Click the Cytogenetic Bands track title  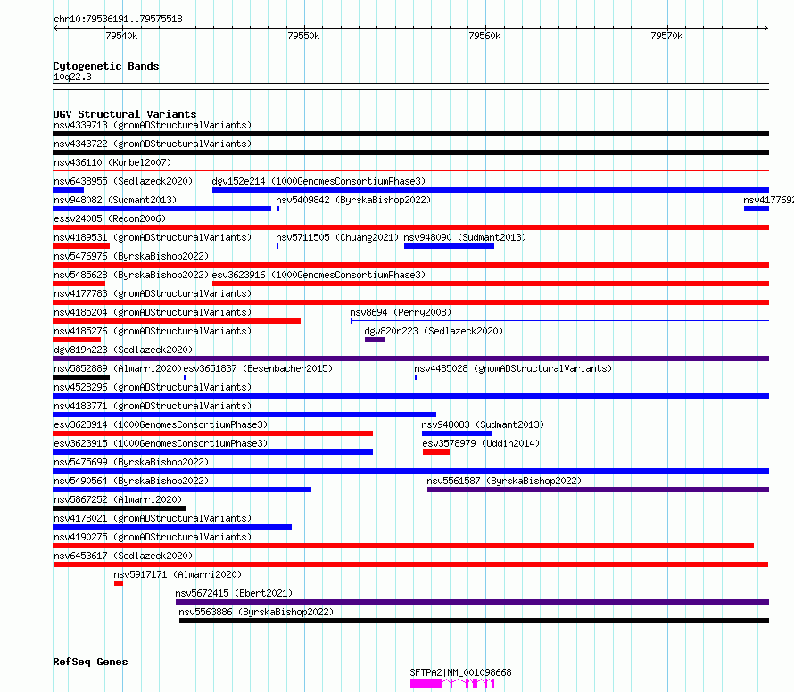pyautogui.click(x=106, y=66)
